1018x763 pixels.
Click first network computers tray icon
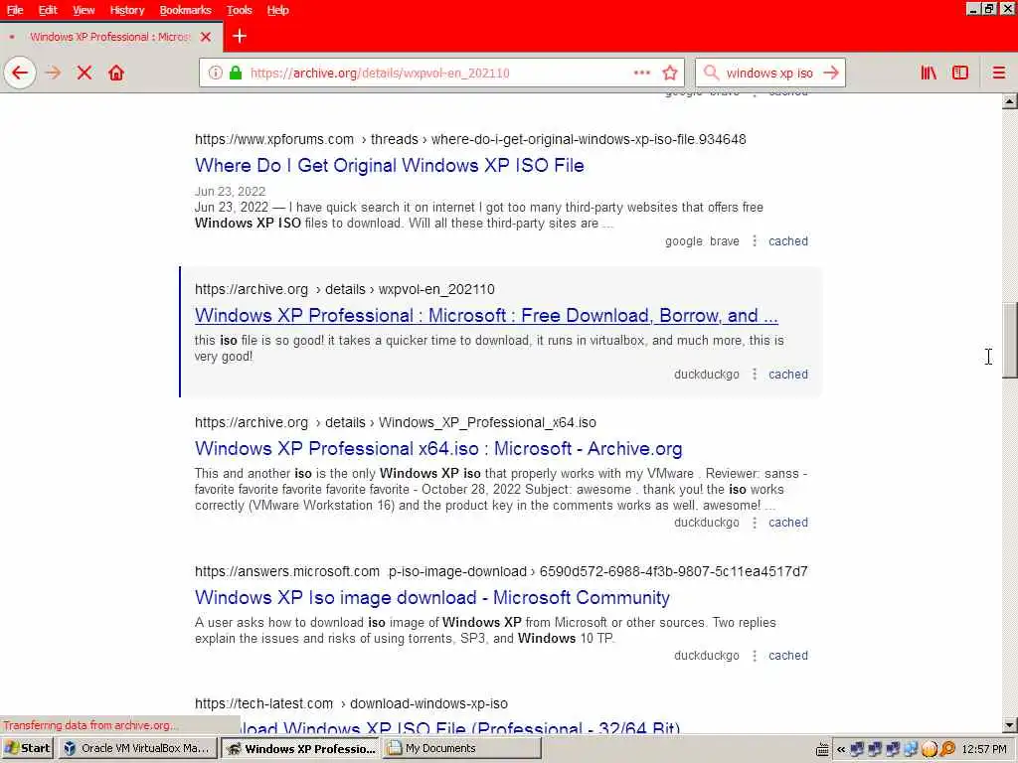pyautogui.click(x=857, y=749)
